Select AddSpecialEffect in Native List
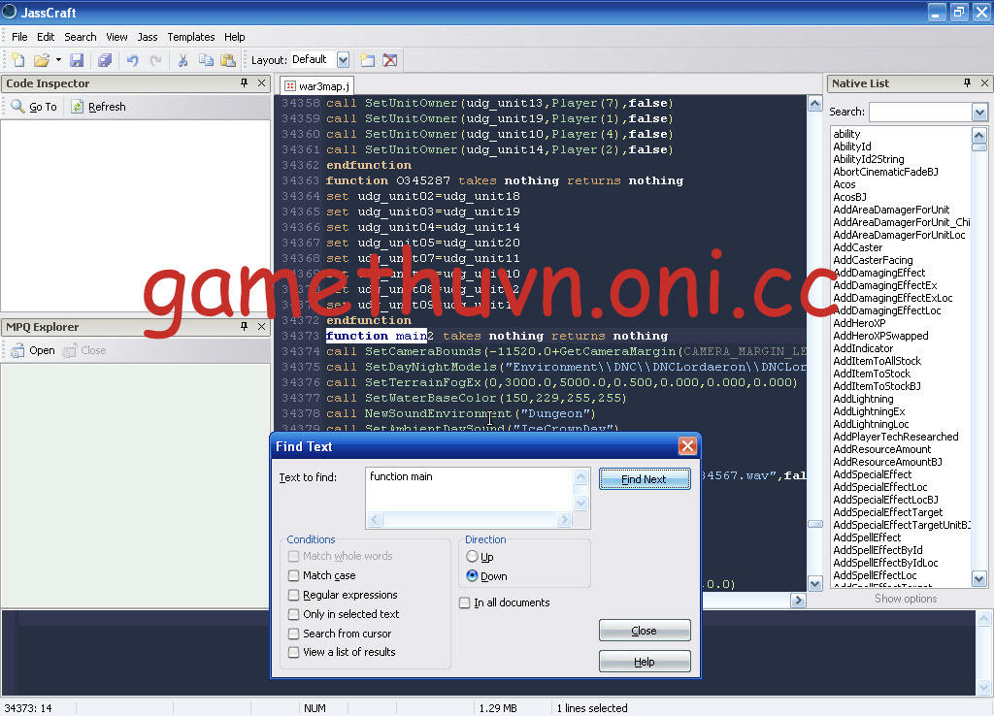 coord(872,474)
